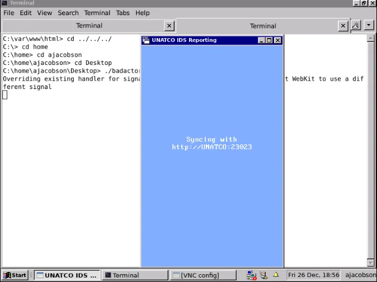Open the Edit menu
The width and height of the screenshot is (377, 282).
[26, 13]
